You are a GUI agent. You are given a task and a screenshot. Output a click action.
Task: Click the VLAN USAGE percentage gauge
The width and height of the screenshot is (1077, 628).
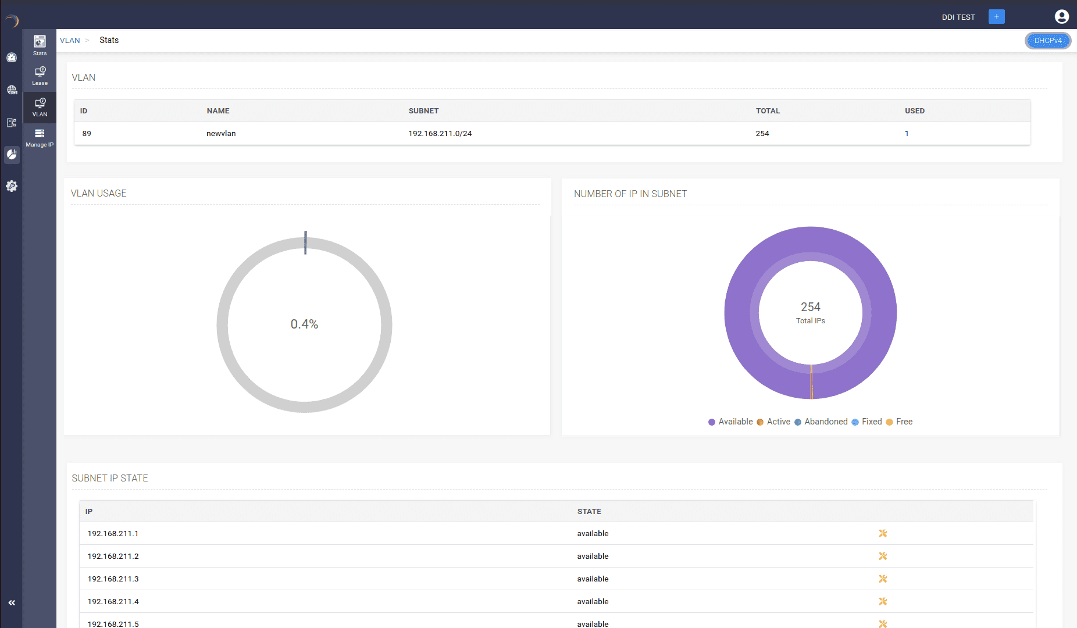[304, 324]
